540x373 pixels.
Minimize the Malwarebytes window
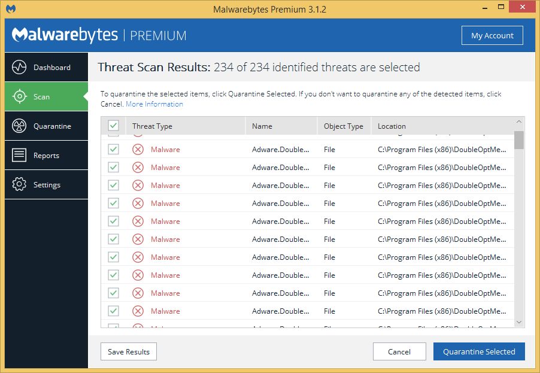(x=485, y=8)
